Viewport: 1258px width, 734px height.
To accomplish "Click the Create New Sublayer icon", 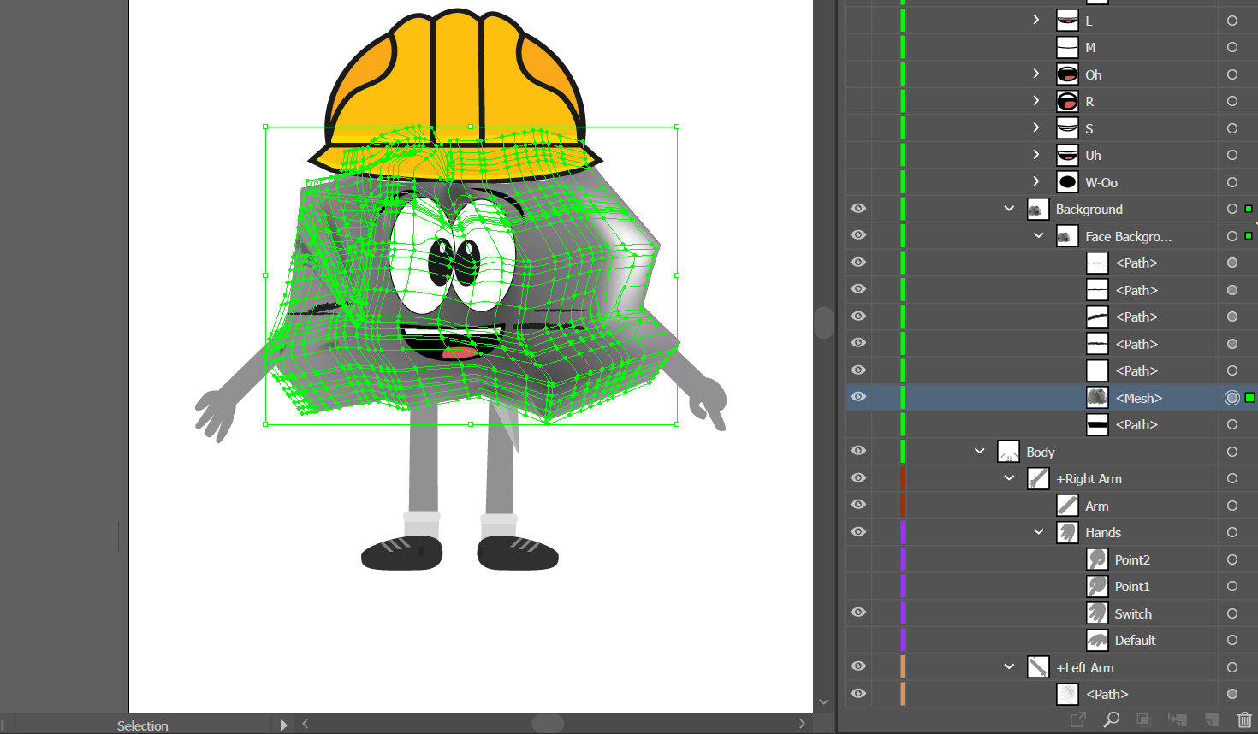I will tap(1178, 720).
